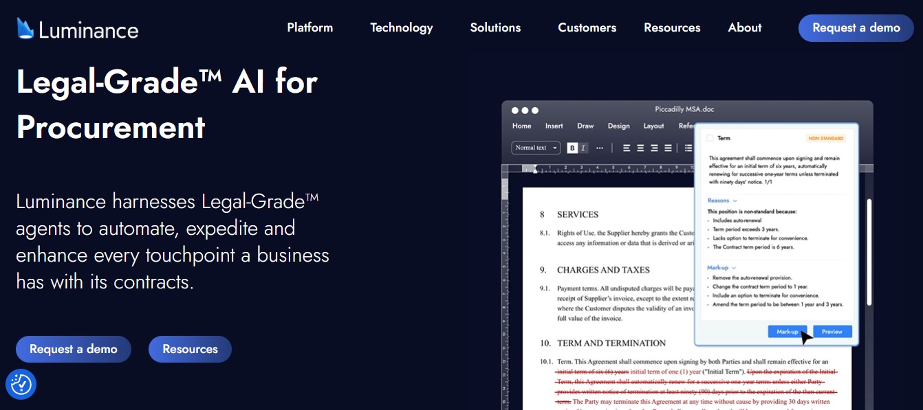The image size is (923, 410).
Task: Open the Normal text style dropdown
Action: coord(536,148)
